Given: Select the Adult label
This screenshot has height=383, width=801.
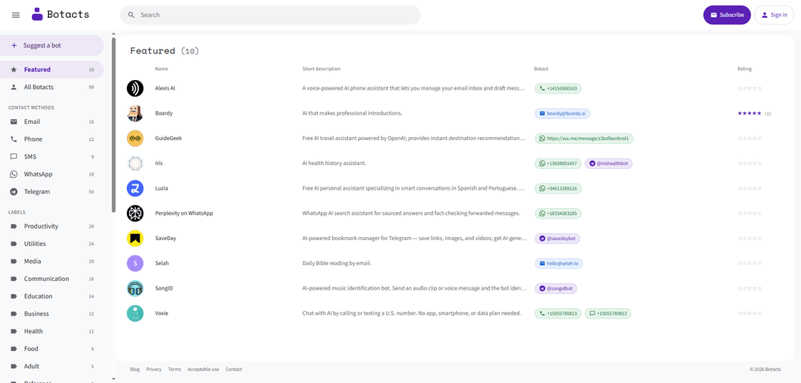Looking at the screenshot, I should pos(52,366).
